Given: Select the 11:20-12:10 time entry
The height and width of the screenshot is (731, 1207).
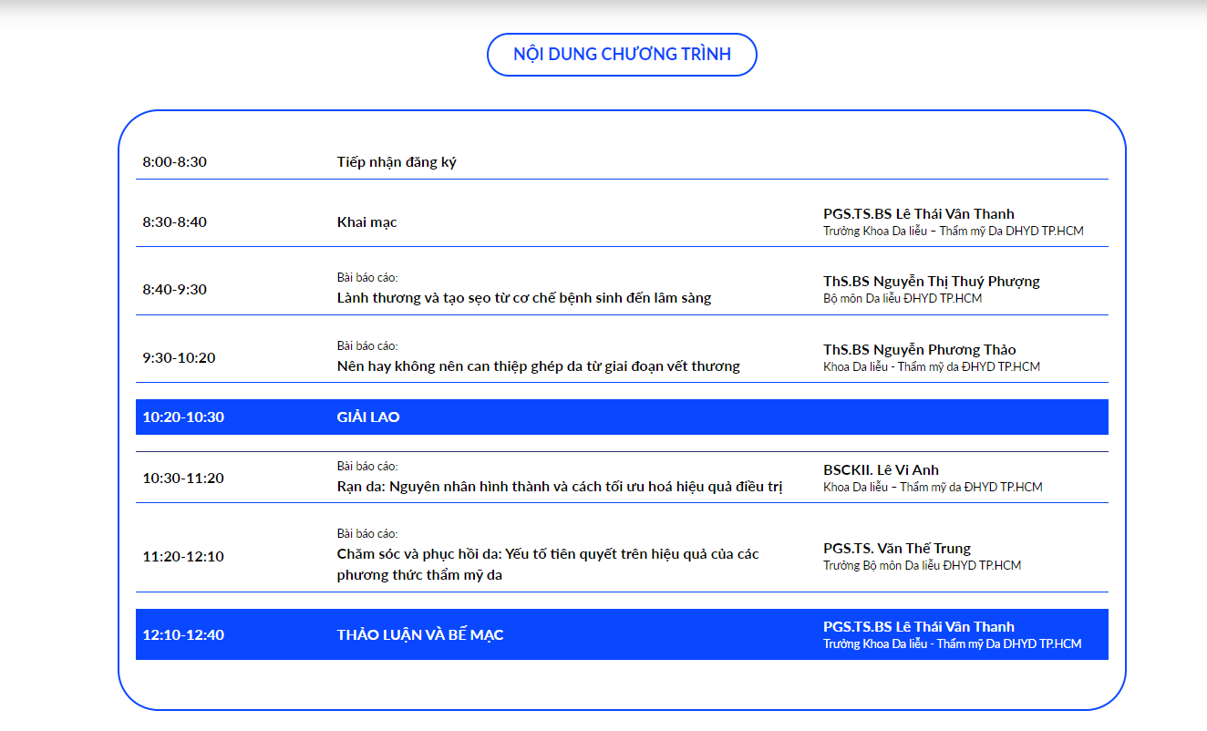Looking at the screenshot, I should (x=183, y=557).
